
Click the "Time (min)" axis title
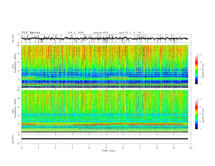[109, 151]
